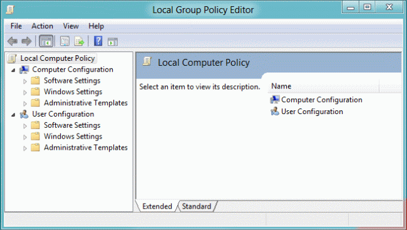Switch to the Standard tab
Viewport: 407px width, 230px height.
pyautogui.click(x=197, y=206)
